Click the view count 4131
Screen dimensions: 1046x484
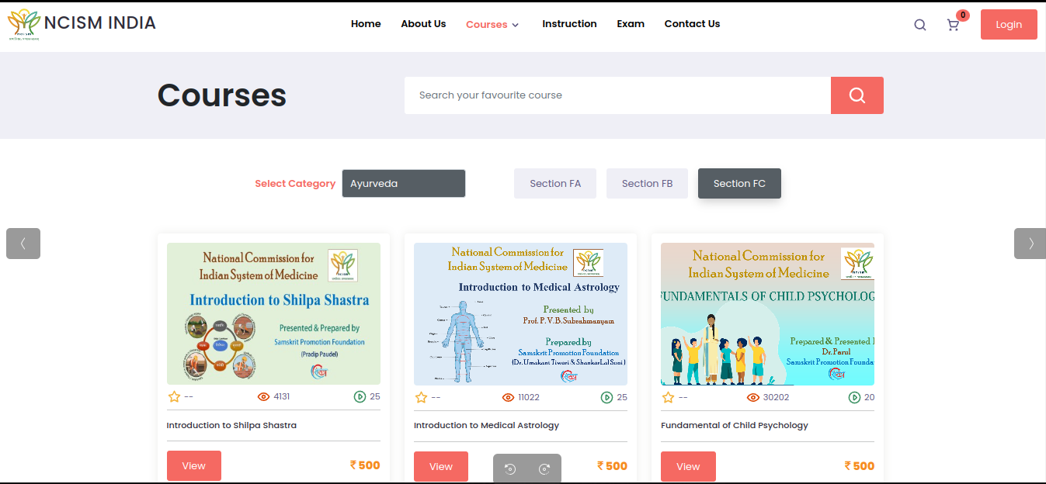(x=282, y=396)
